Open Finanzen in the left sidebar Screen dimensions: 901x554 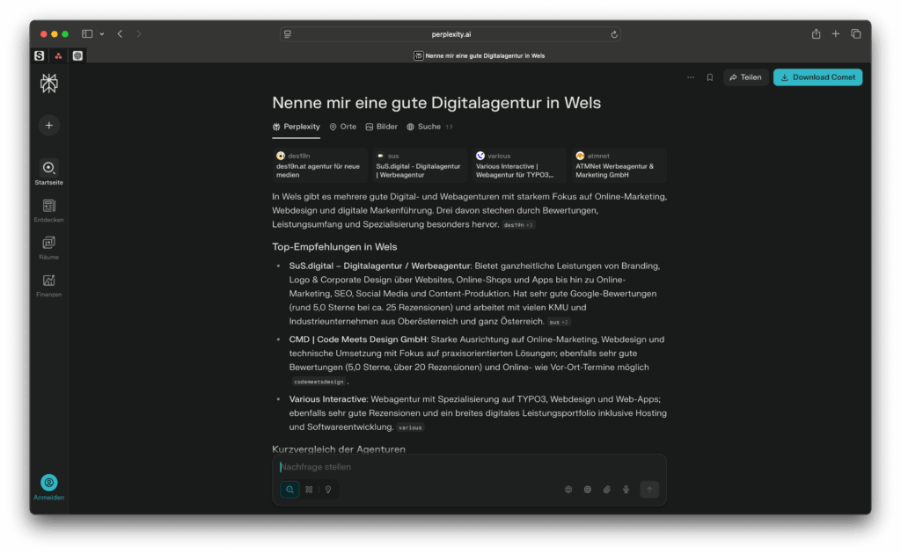[x=48, y=284]
